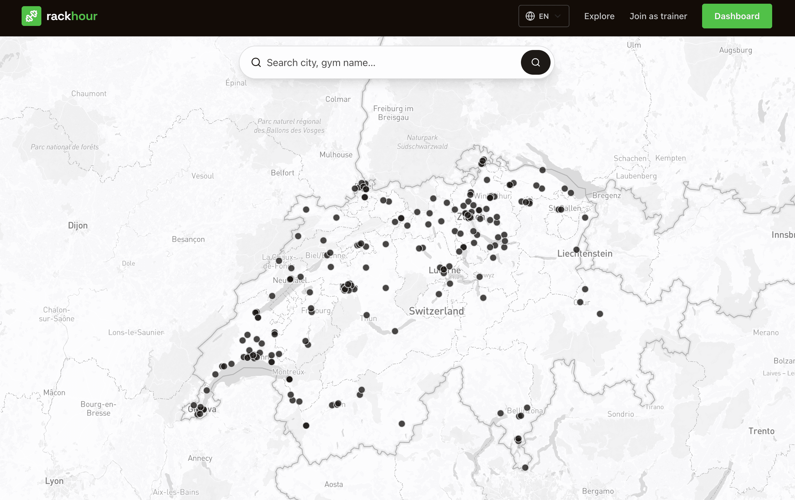Click the Besançon city label

(188, 240)
